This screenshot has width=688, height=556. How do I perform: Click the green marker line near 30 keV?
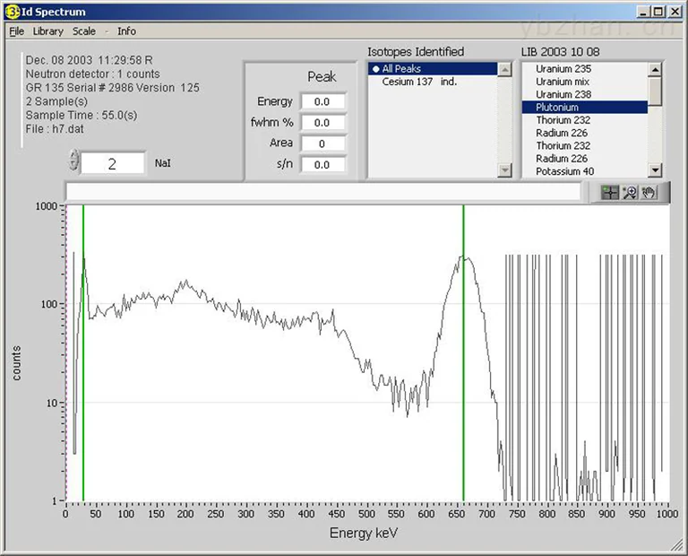pyautogui.click(x=83, y=353)
